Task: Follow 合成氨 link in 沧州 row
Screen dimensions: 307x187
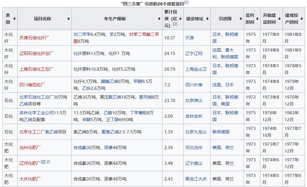Action: [x=80, y=147]
